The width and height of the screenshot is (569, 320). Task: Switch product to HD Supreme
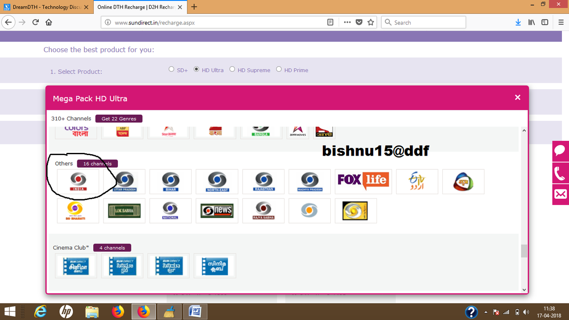click(x=232, y=69)
